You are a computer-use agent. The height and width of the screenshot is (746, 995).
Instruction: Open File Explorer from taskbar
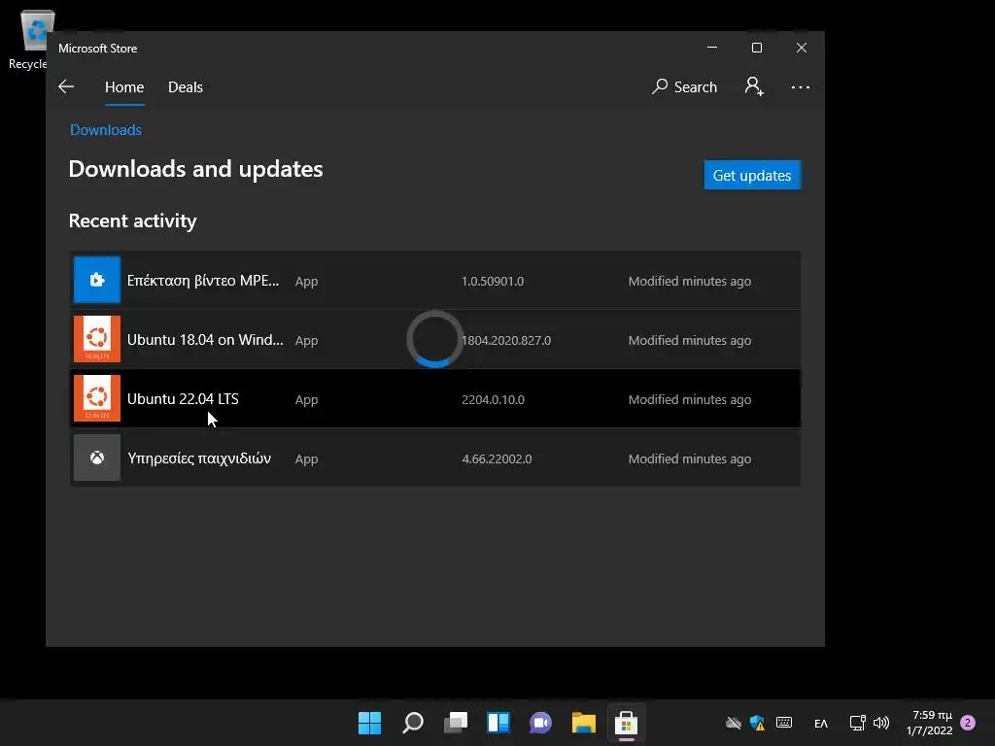[583, 723]
